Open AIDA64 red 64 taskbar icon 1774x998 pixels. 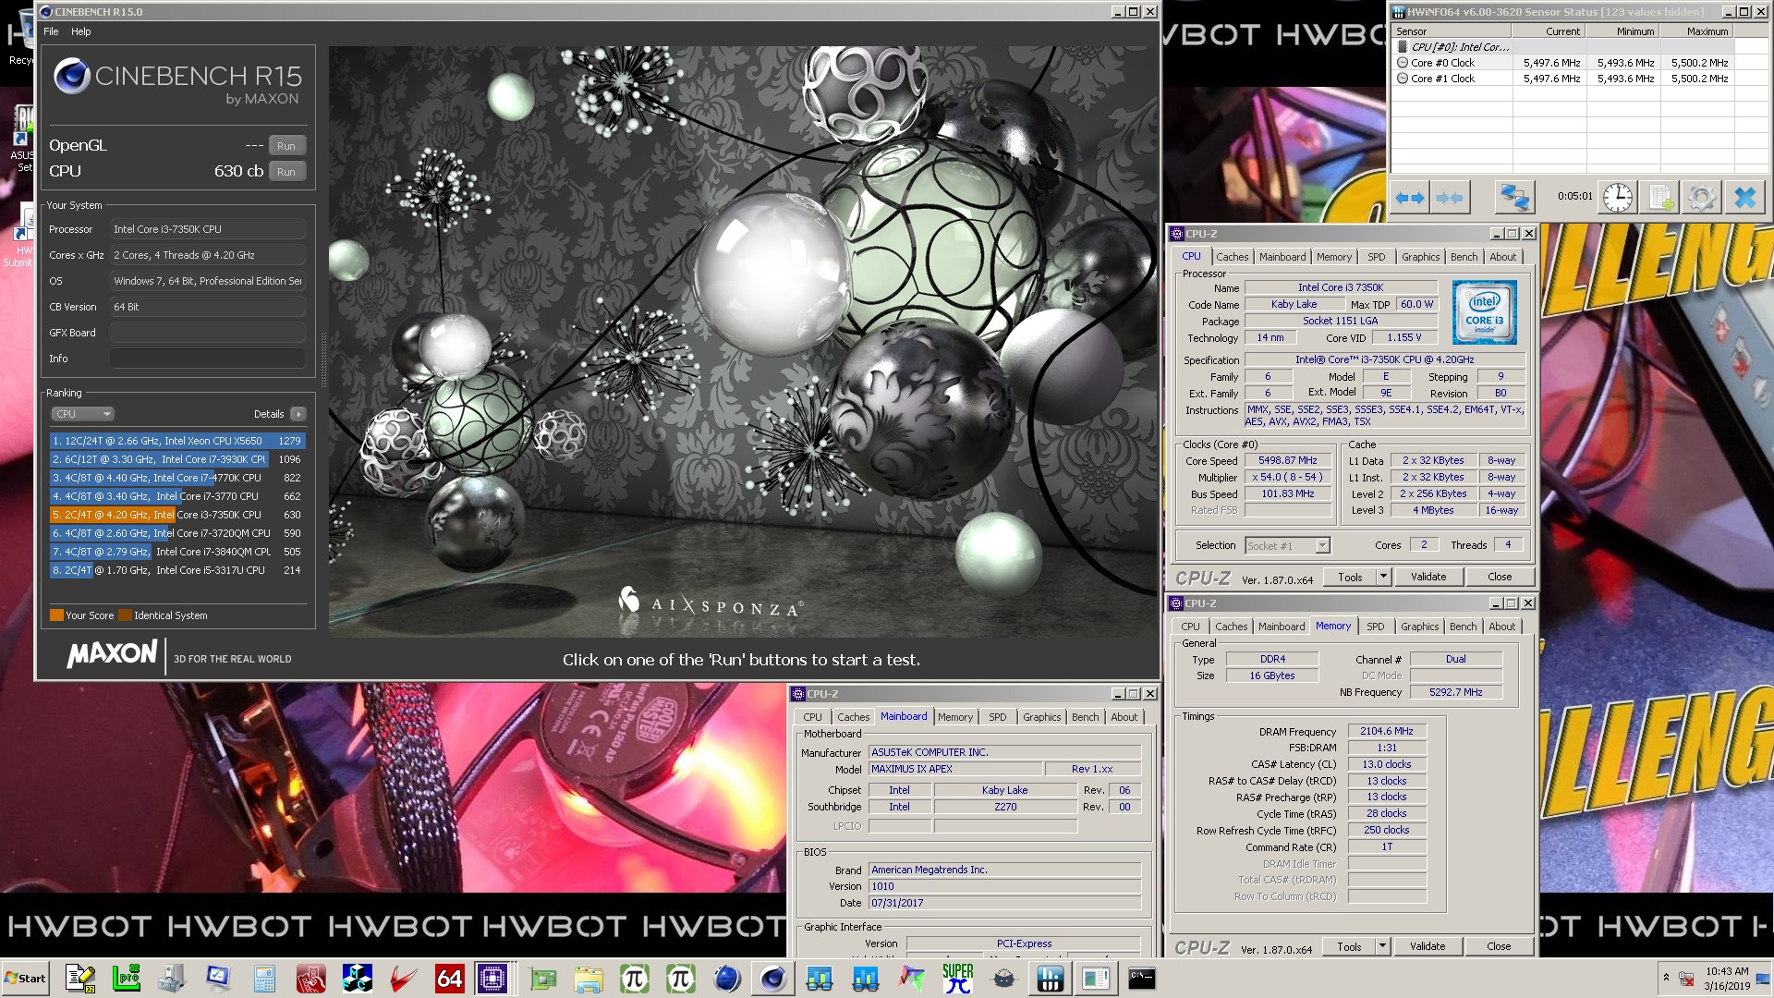coord(449,979)
